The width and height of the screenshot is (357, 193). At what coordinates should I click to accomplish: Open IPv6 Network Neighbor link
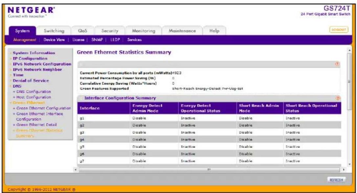[37, 69]
